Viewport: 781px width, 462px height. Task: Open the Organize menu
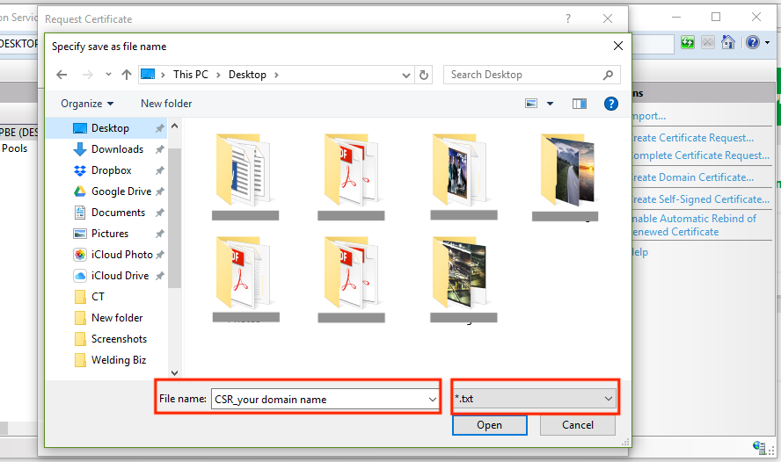pos(87,104)
